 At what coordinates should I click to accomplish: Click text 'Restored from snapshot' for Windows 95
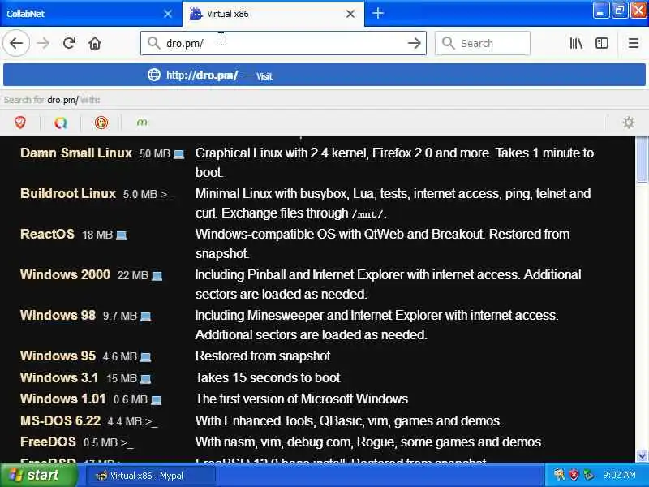[263, 356]
